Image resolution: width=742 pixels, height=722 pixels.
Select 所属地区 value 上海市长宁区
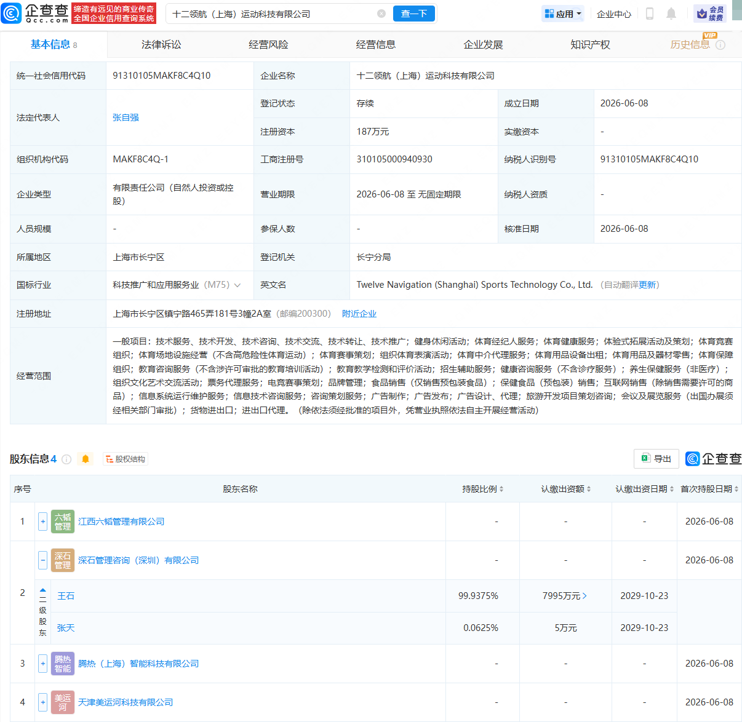(x=138, y=257)
